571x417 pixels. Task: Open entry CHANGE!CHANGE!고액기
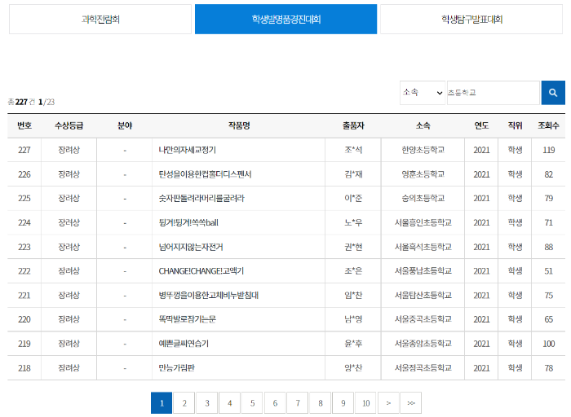click(x=201, y=271)
